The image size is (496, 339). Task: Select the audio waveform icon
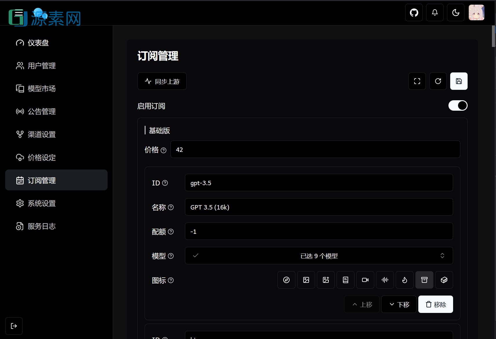coord(385,280)
